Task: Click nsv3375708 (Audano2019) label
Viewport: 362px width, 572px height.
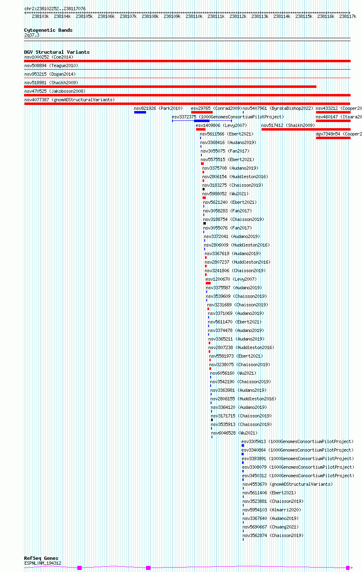Action: (230, 168)
